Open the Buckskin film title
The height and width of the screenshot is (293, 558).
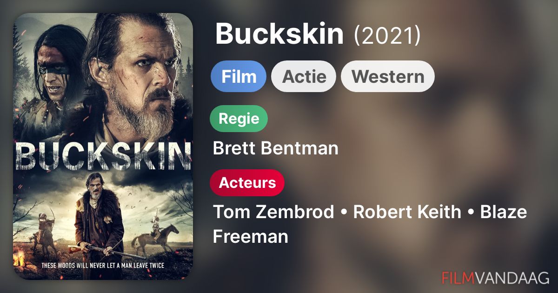(x=279, y=34)
